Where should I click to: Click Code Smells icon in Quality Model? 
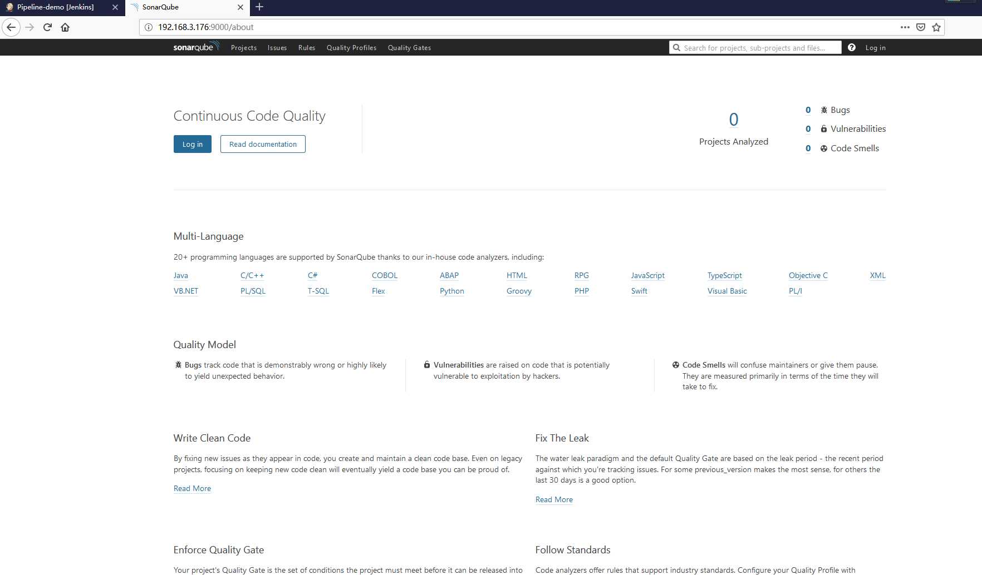(676, 365)
